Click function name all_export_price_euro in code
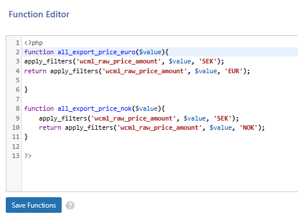This screenshot has width=298, height=218. 96,52
